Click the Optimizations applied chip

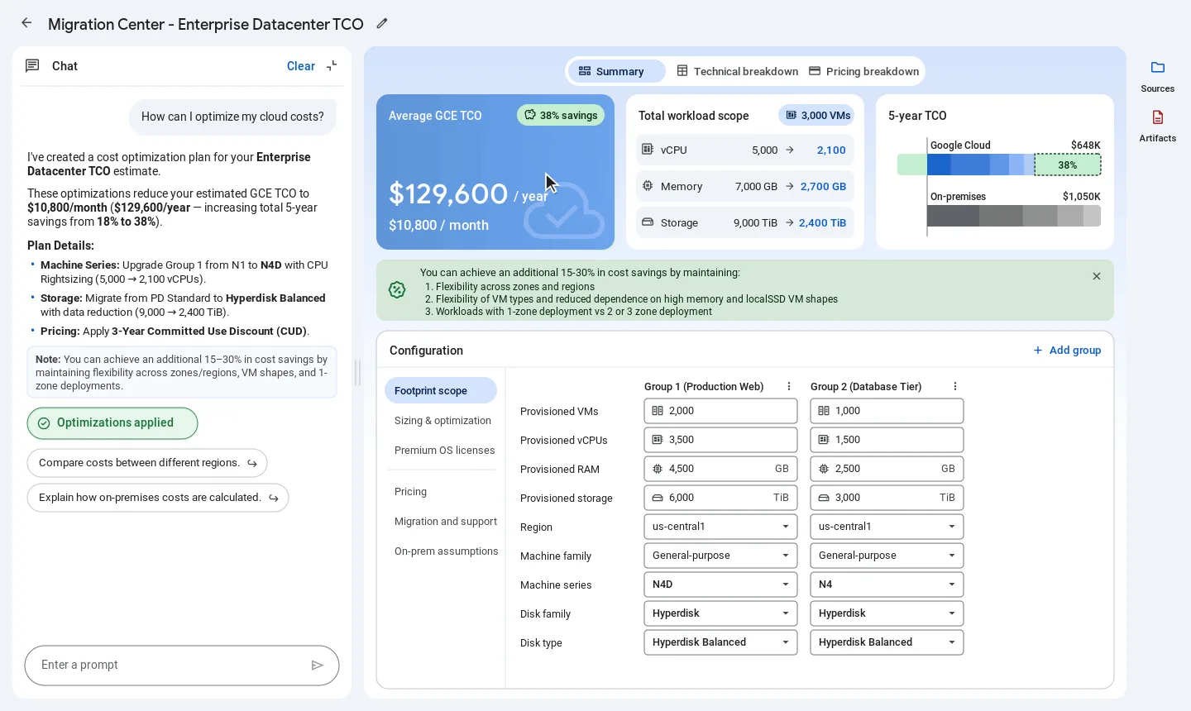(x=112, y=422)
